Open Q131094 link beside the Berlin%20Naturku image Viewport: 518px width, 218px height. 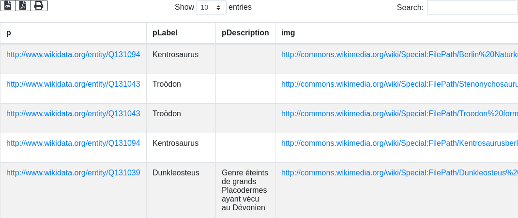pos(73,55)
